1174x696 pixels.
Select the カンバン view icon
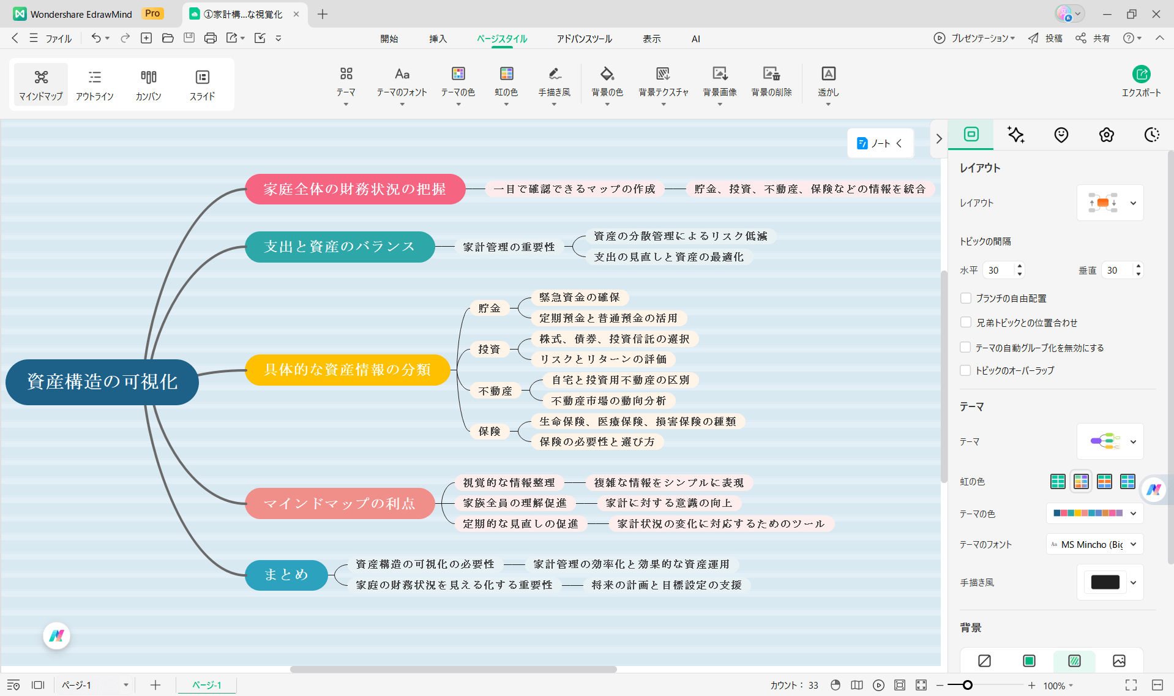coord(148,84)
